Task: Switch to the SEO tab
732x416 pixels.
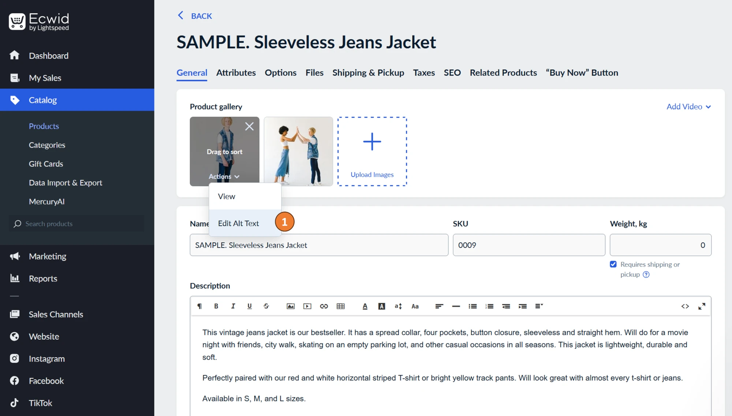Action: [452, 72]
